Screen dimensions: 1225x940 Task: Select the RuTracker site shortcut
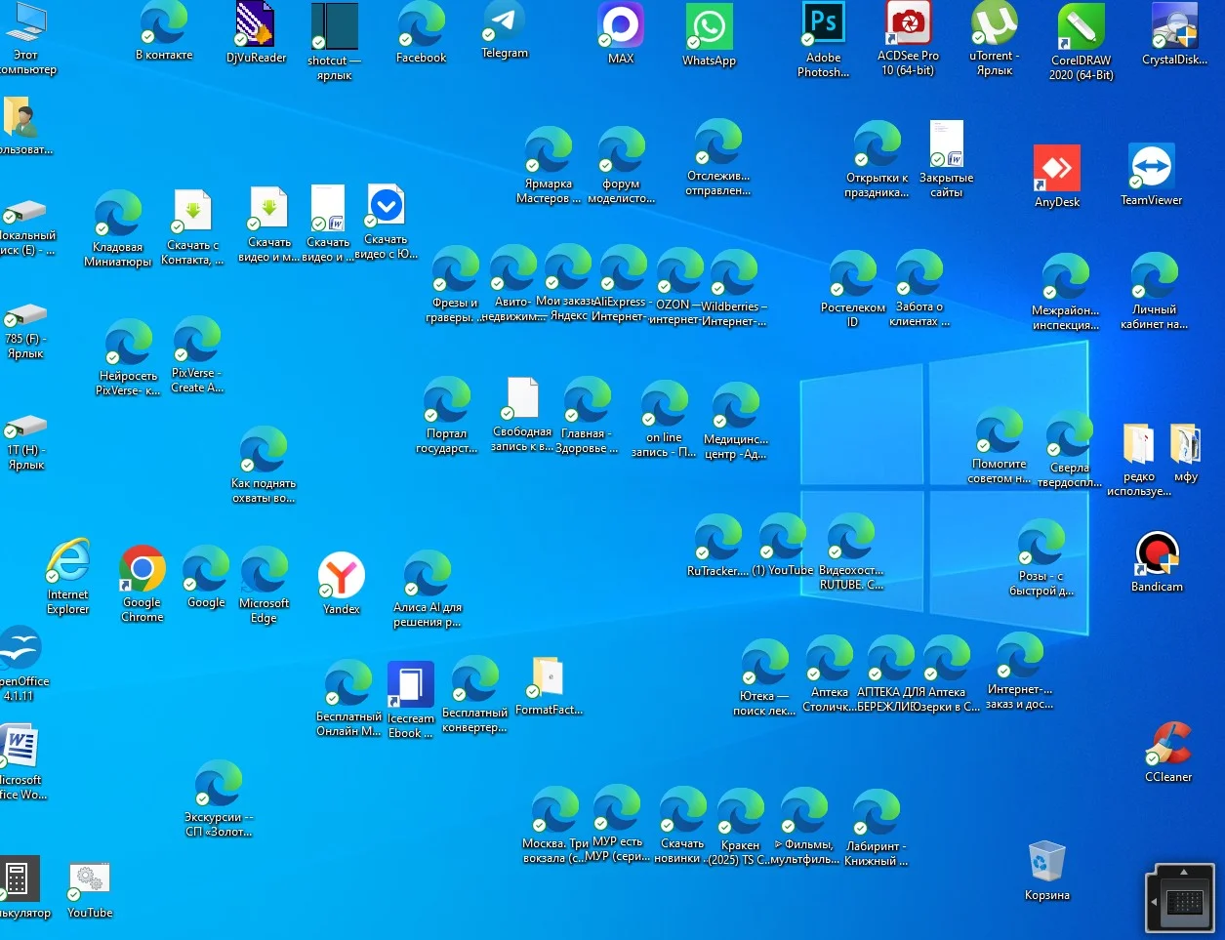[717, 539]
